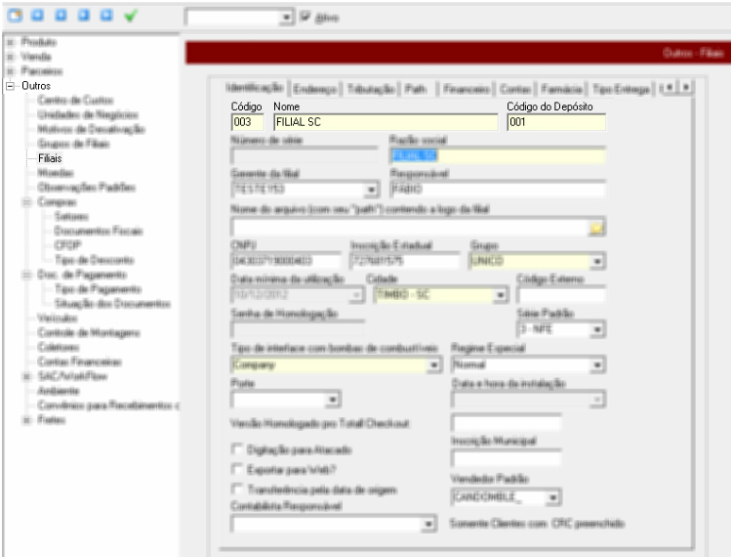Screen dimensions: 732x557
Task: Click the Responsável field
Action: click(x=497, y=190)
